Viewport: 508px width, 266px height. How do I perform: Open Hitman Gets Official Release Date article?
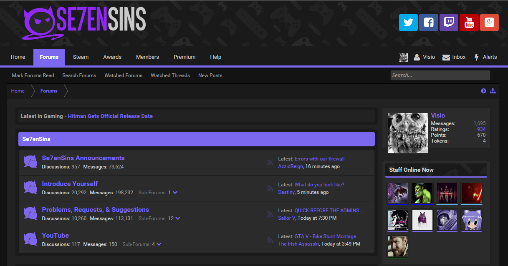[x=110, y=116]
